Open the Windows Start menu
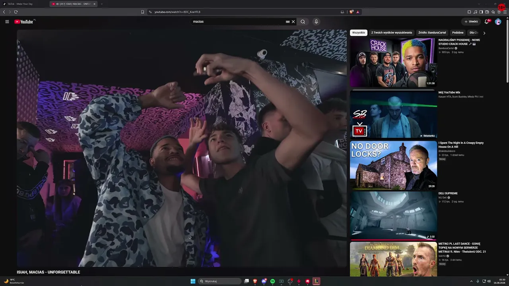The width and height of the screenshot is (509, 286). 193,281
